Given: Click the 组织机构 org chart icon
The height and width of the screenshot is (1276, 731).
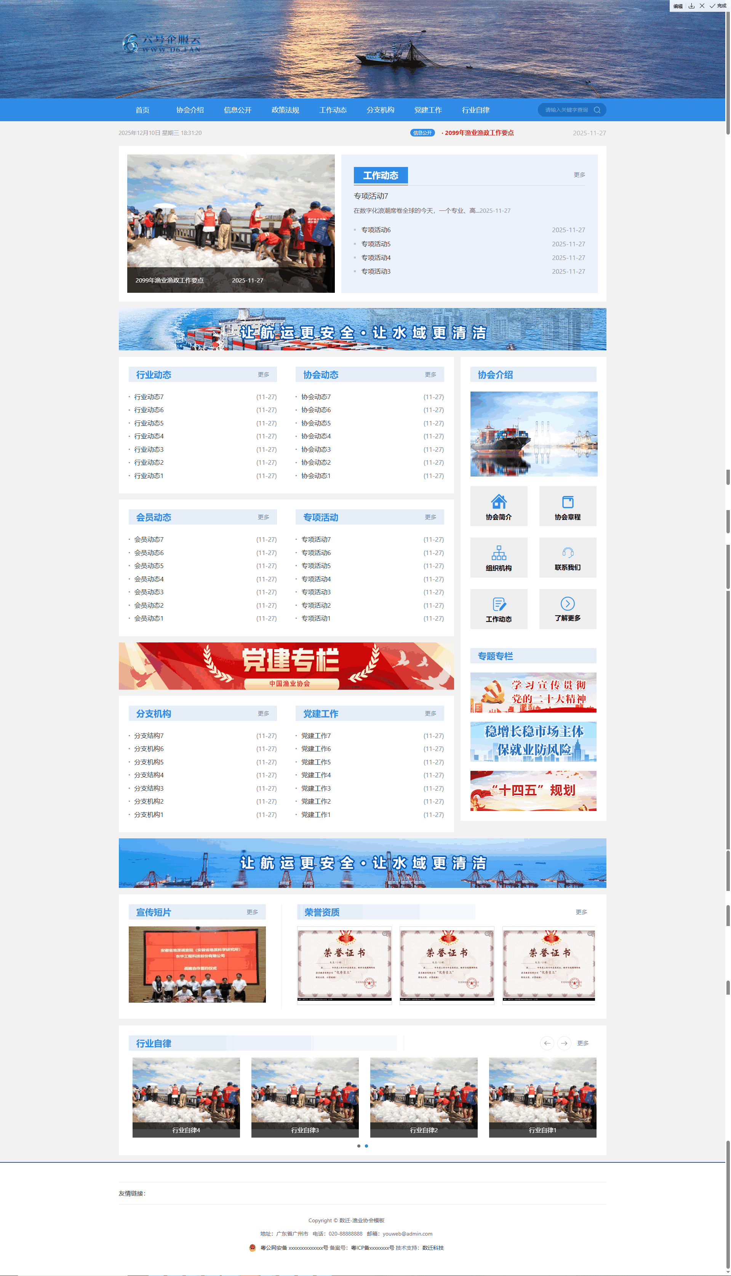Looking at the screenshot, I should [498, 552].
